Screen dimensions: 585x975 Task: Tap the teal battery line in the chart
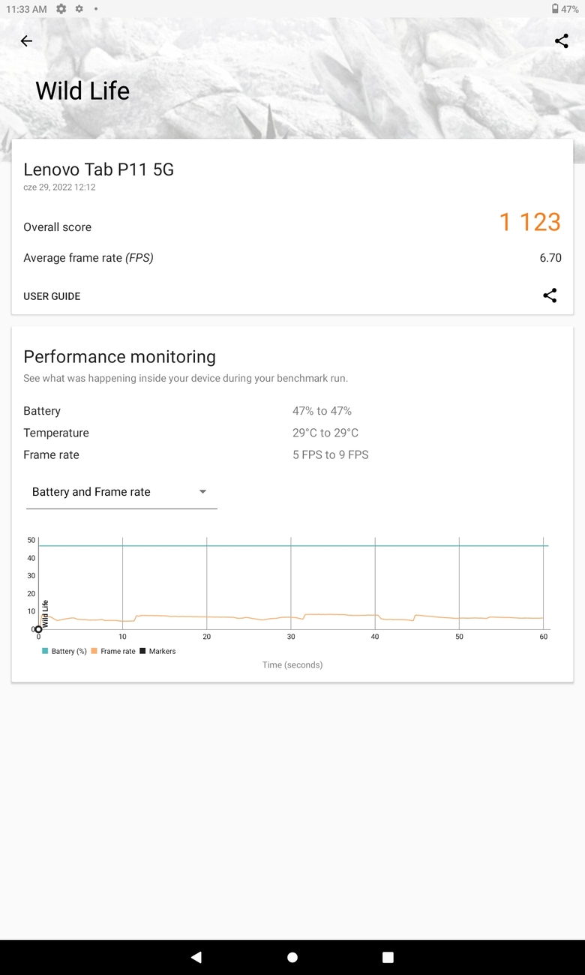point(293,545)
